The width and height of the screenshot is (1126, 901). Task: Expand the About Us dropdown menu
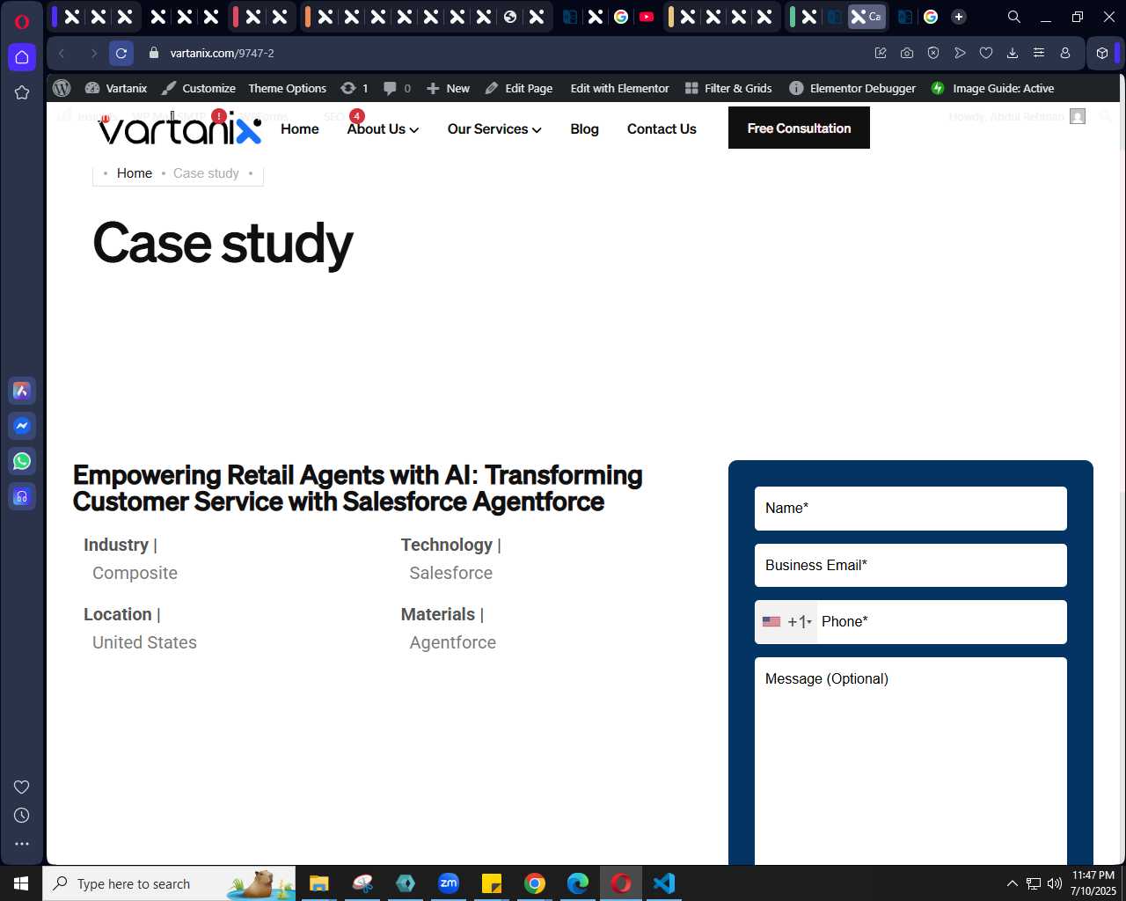pyautogui.click(x=383, y=128)
